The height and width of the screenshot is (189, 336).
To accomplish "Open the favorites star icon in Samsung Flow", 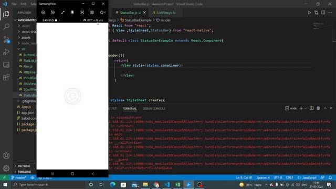I will click(102, 13).
